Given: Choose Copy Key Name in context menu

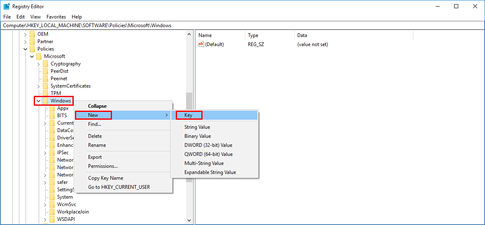Looking at the screenshot, I should 123,178.
